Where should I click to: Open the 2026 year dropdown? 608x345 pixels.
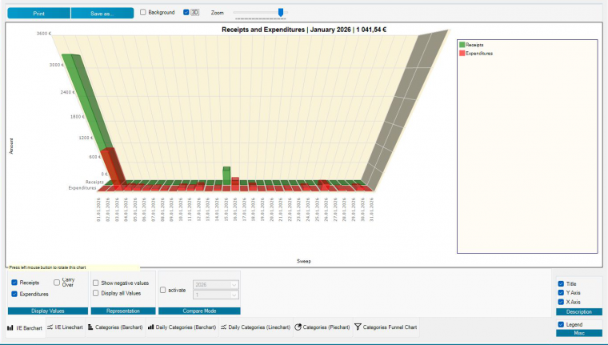point(215,285)
